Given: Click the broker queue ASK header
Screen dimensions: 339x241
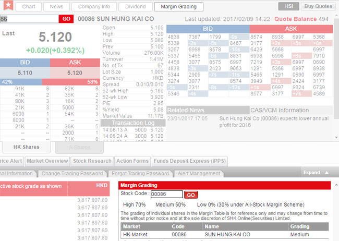Looking at the screenshot, I should point(291,29).
